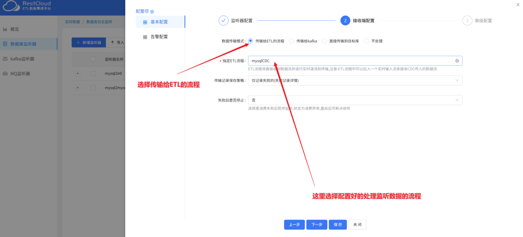Click the 配置项 circle icon
523x237 pixels.
coord(152,12)
